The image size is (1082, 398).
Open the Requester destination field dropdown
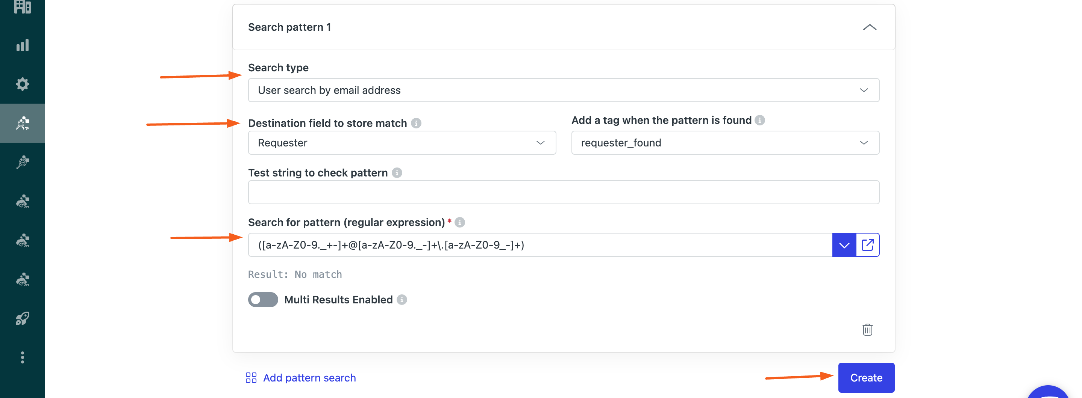(x=402, y=143)
